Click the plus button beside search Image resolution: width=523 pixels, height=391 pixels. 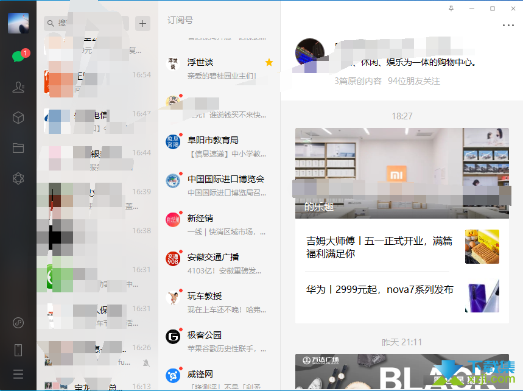142,23
